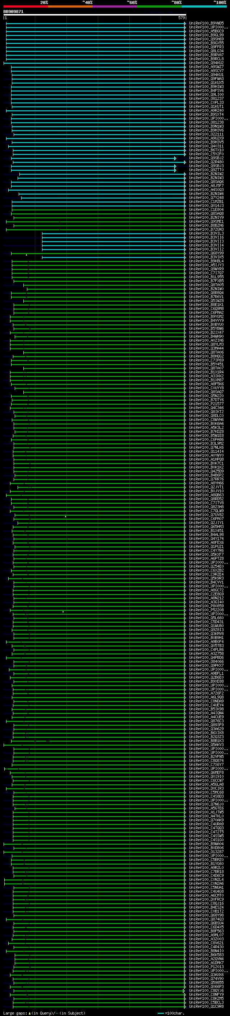Select the orange ~40% identity legend segment
Viewport: 230px width, 1016px height.
pyautogui.click(x=70, y=6)
